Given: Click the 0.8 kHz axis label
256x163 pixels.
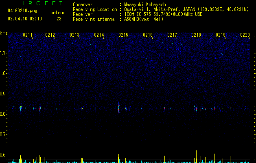Looking at the screenshot, I should coord(3,114).
